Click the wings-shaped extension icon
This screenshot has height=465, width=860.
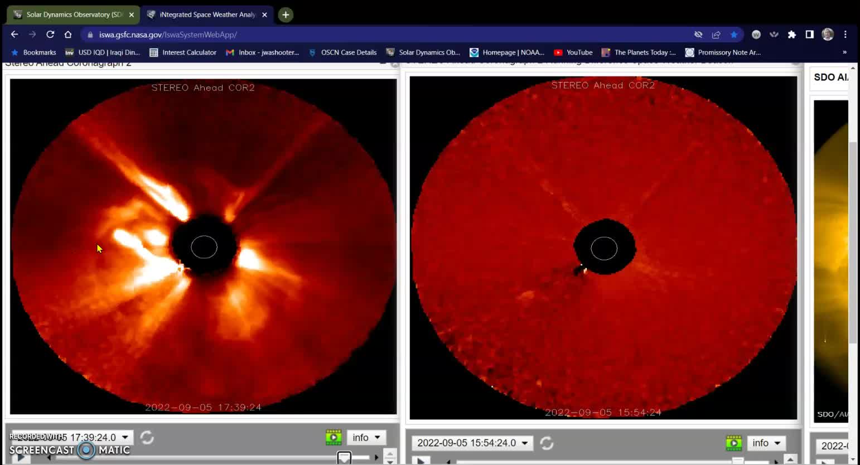(774, 35)
